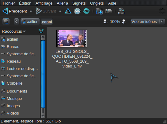Screen dimensions: 167x124
Task: Click the path bar left scroll arrow
Action: tap(16, 21)
